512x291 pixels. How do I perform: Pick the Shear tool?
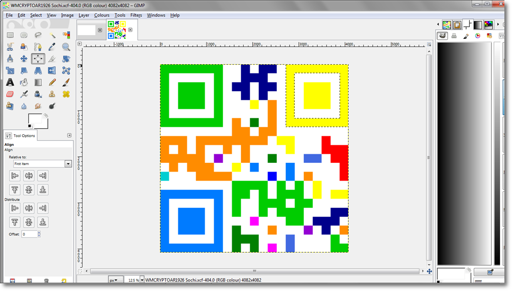[24, 71]
